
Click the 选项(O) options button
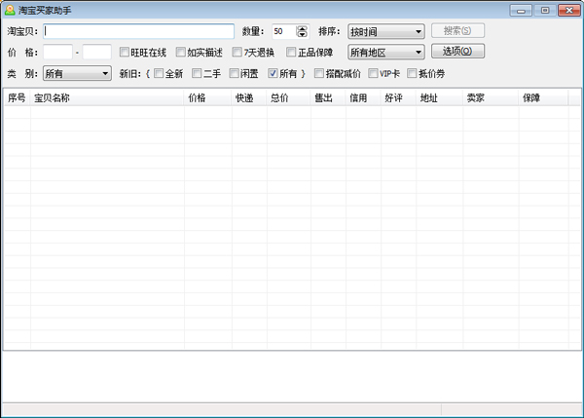(457, 52)
